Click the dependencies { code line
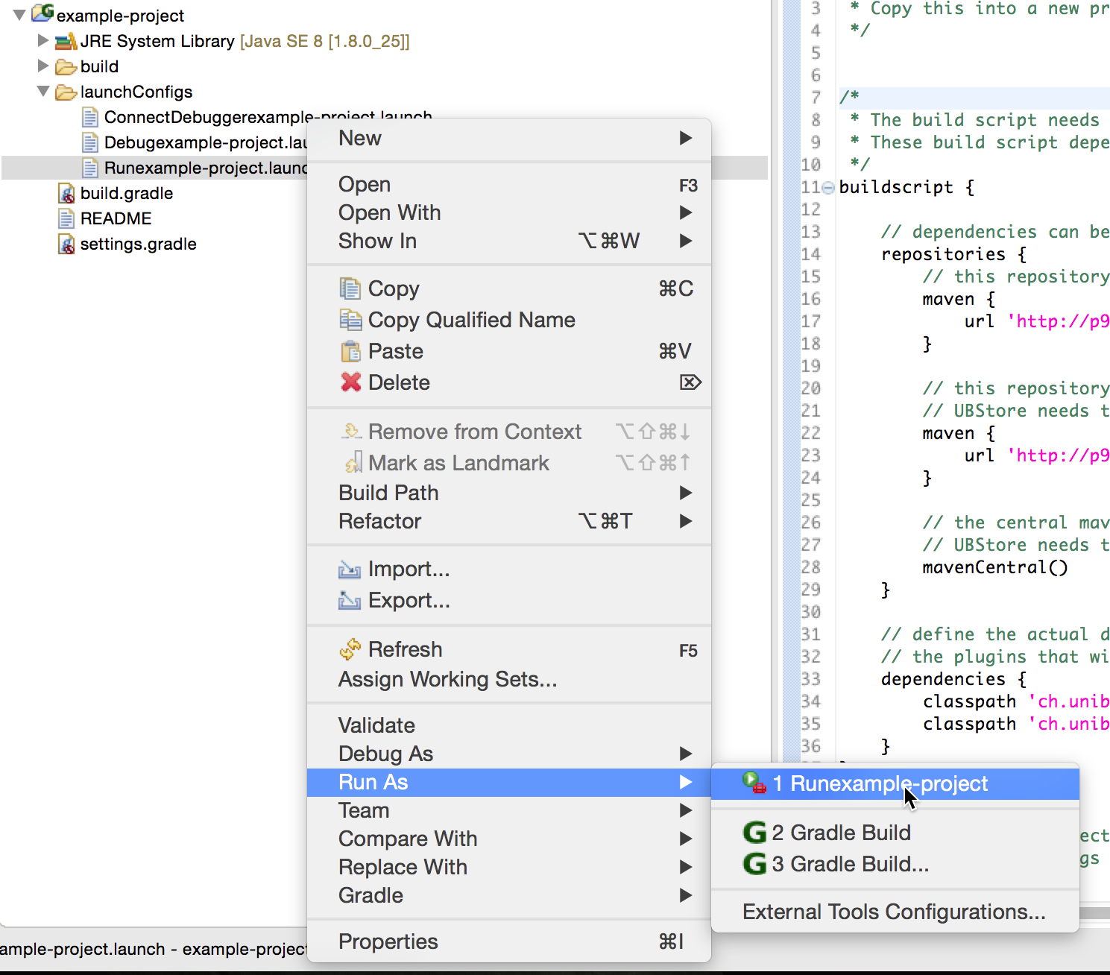Screen dimensions: 1110x975 point(953,679)
